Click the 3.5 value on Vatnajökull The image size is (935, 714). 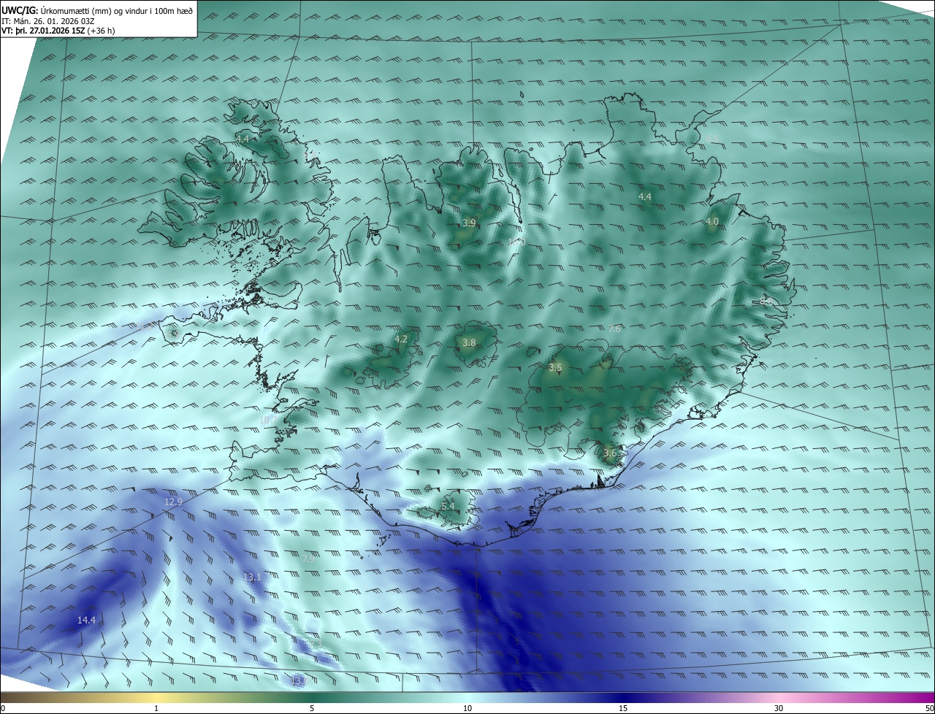coord(555,368)
